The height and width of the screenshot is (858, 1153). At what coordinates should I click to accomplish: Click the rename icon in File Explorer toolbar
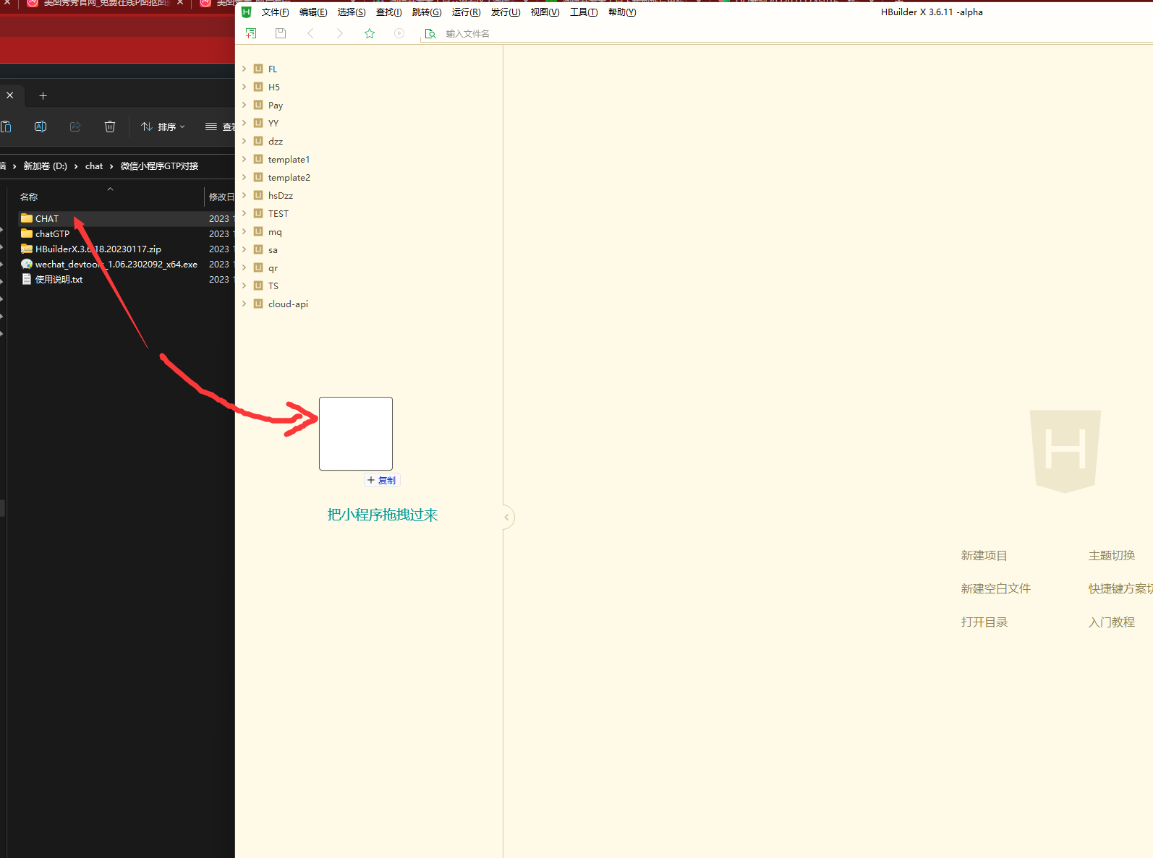coord(41,126)
